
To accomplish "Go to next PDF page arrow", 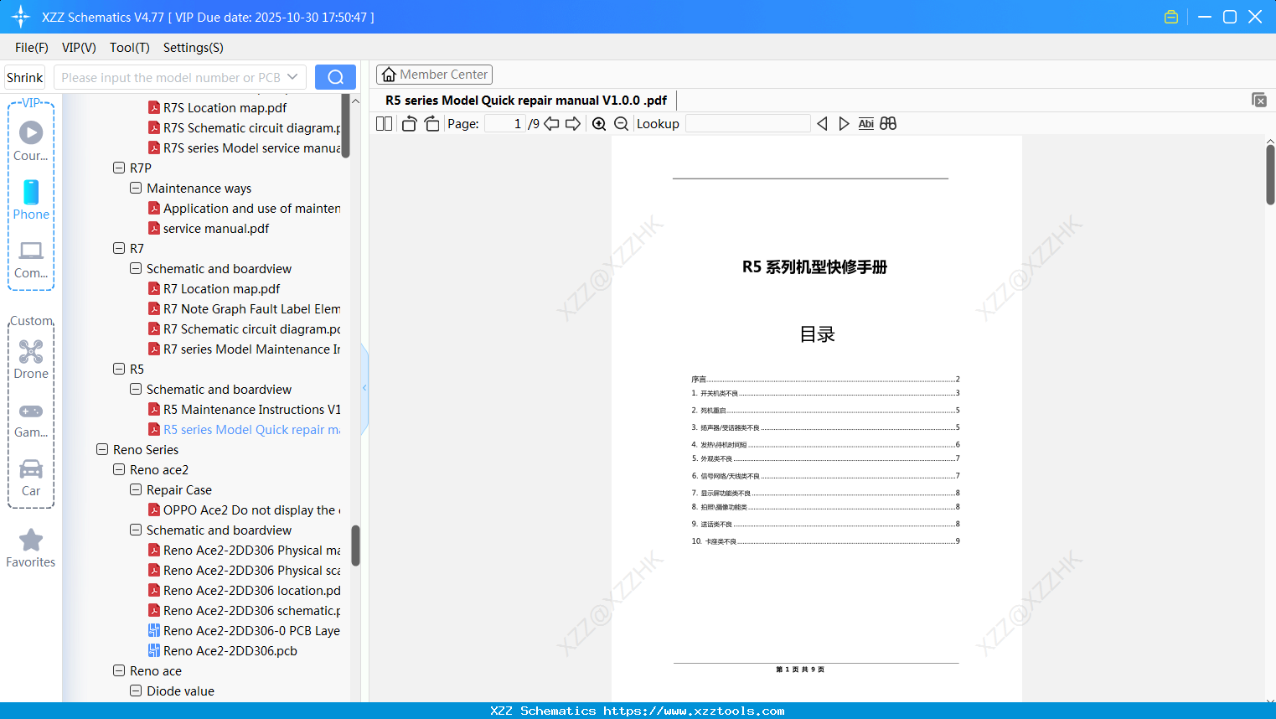I will 572,123.
